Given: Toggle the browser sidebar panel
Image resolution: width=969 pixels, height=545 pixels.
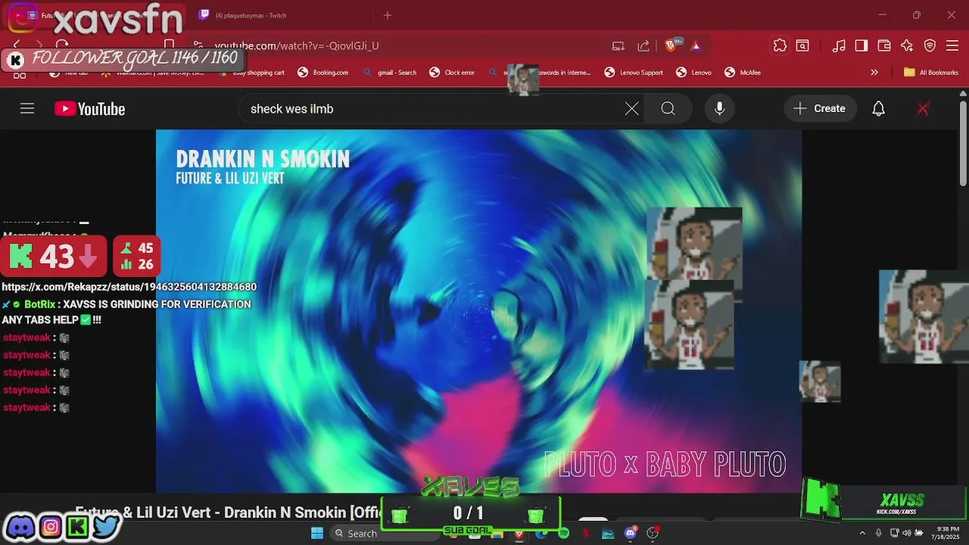Looking at the screenshot, I should click(x=862, y=45).
